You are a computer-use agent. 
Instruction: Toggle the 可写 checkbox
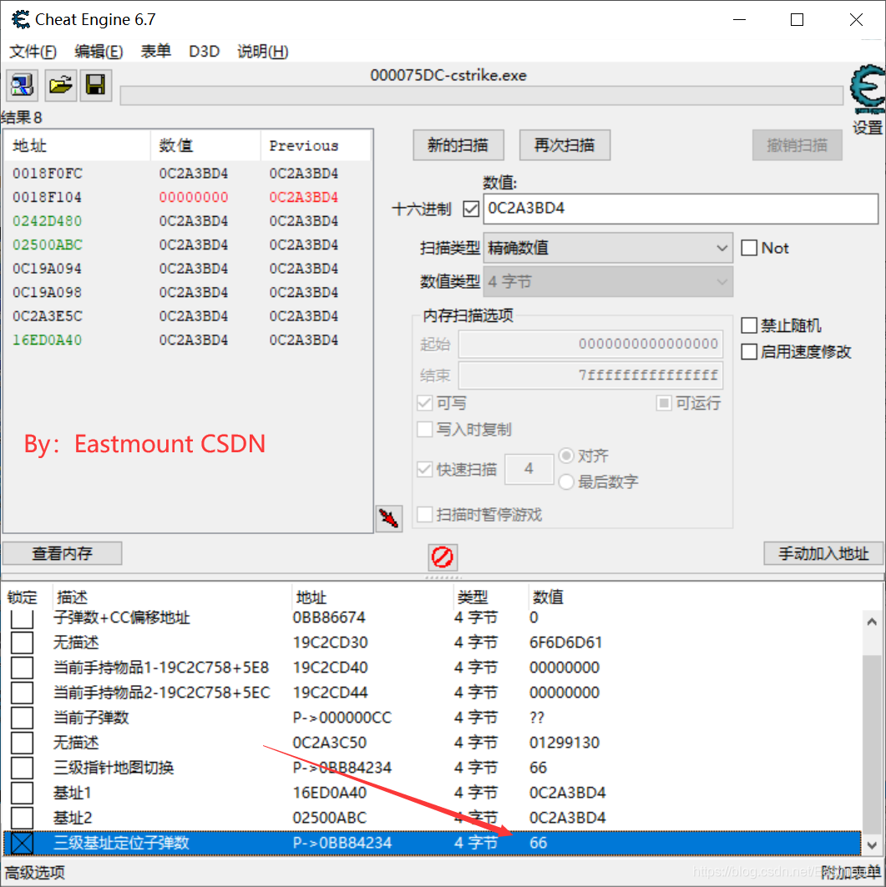click(x=424, y=403)
